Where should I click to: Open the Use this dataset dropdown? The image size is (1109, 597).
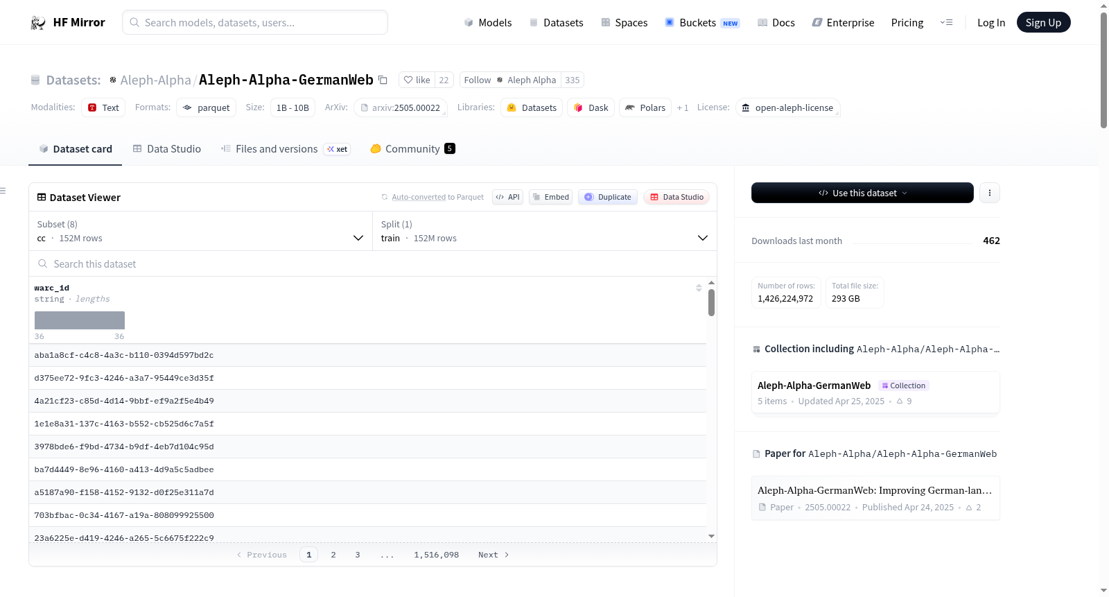(862, 193)
